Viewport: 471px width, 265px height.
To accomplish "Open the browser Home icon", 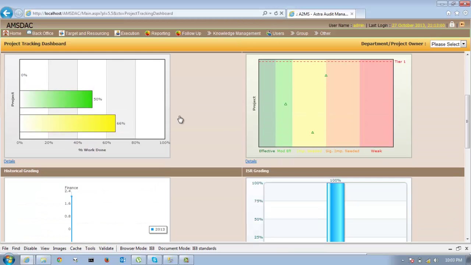I will (x=449, y=13).
